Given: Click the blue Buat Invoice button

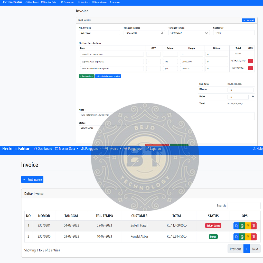Looking at the screenshot, I should pos(32,180).
